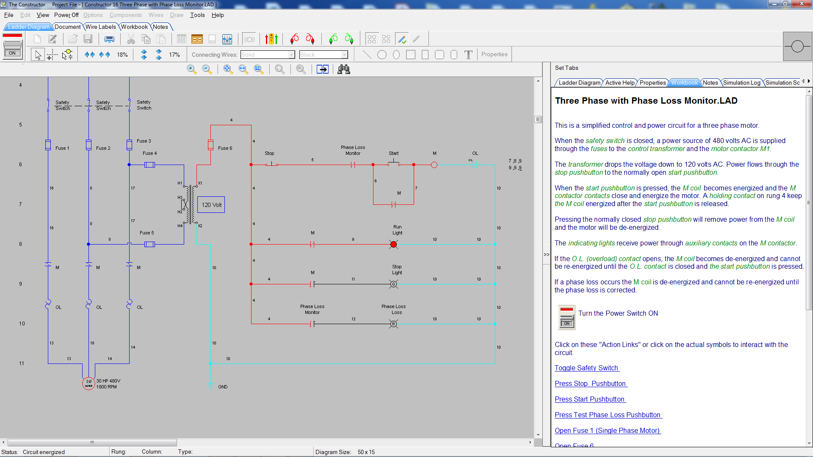Collapse the side panel with >> button
This screenshot has width=813, height=457.
click(546, 255)
